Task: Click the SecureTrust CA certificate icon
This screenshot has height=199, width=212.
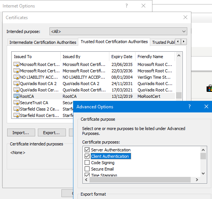Action: 16,103
